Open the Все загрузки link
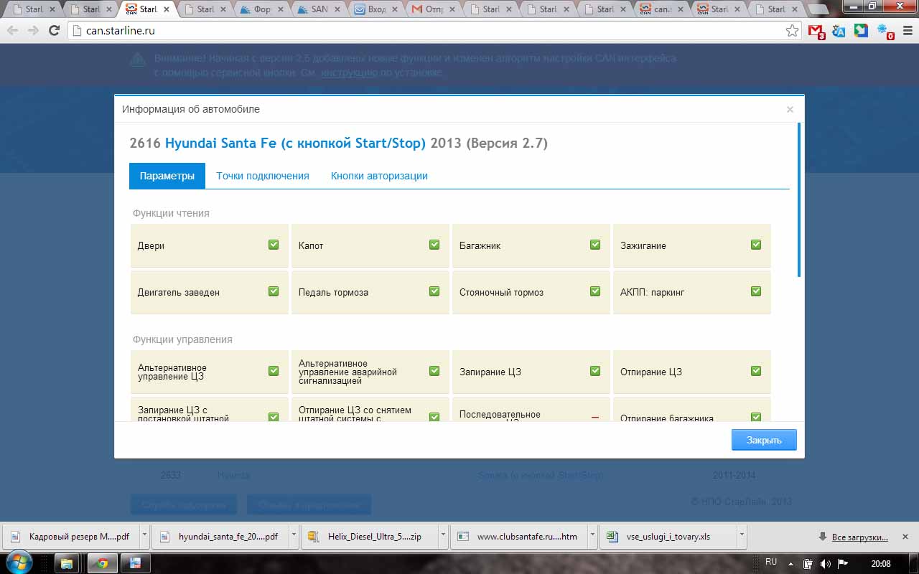 859,537
